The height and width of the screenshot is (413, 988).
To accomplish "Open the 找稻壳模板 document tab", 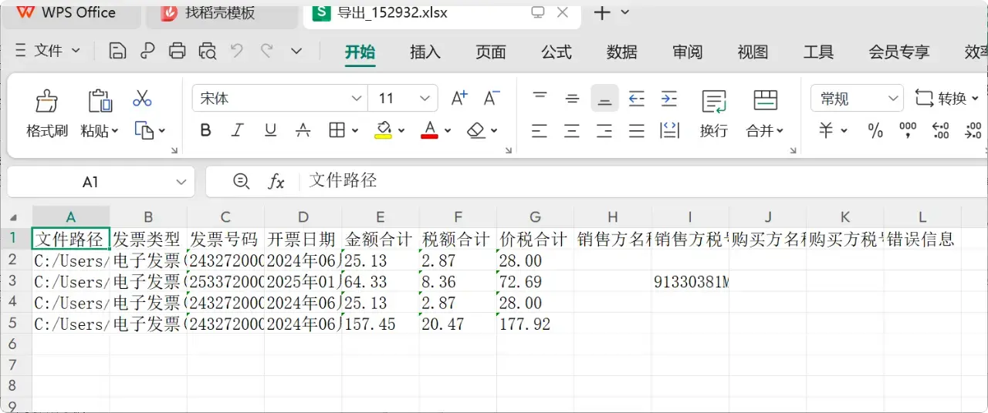I will (222, 14).
